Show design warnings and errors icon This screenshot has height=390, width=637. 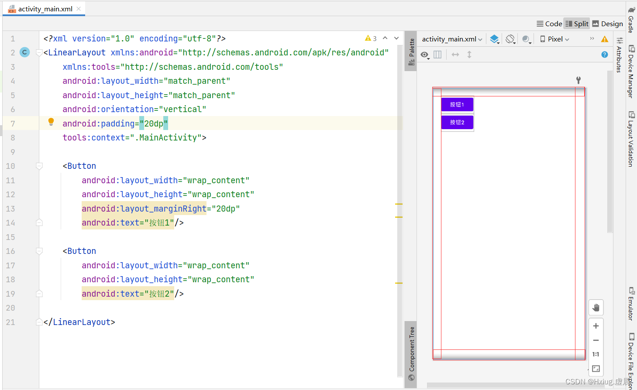[x=605, y=39]
